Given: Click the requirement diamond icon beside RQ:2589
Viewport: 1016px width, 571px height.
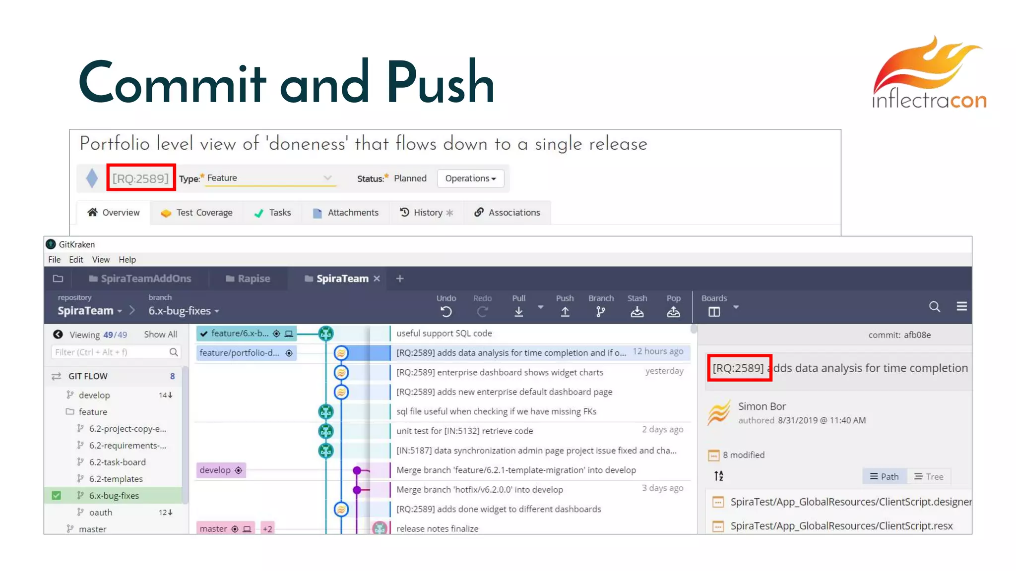Looking at the screenshot, I should [x=92, y=178].
